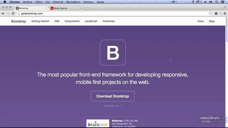Open Chrome's three-line menu
Image resolution: width=228 pixels, height=128 pixels.
pos(225,14)
